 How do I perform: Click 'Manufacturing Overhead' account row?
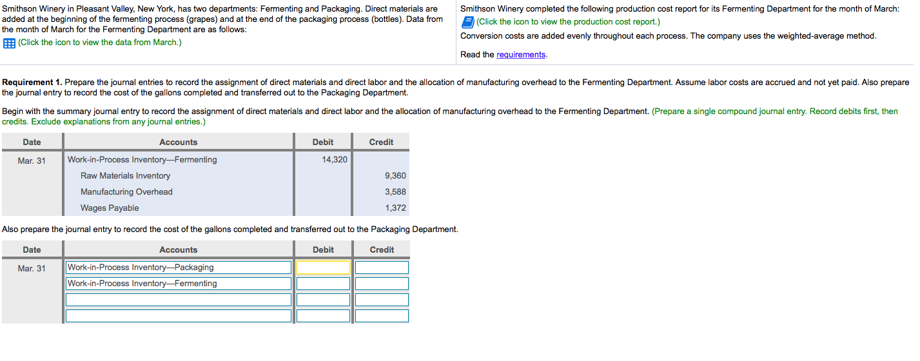(126, 192)
